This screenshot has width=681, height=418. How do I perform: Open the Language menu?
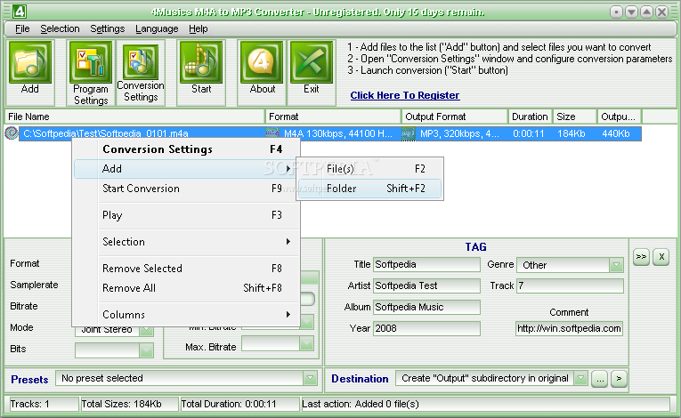click(x=157, y=28)
